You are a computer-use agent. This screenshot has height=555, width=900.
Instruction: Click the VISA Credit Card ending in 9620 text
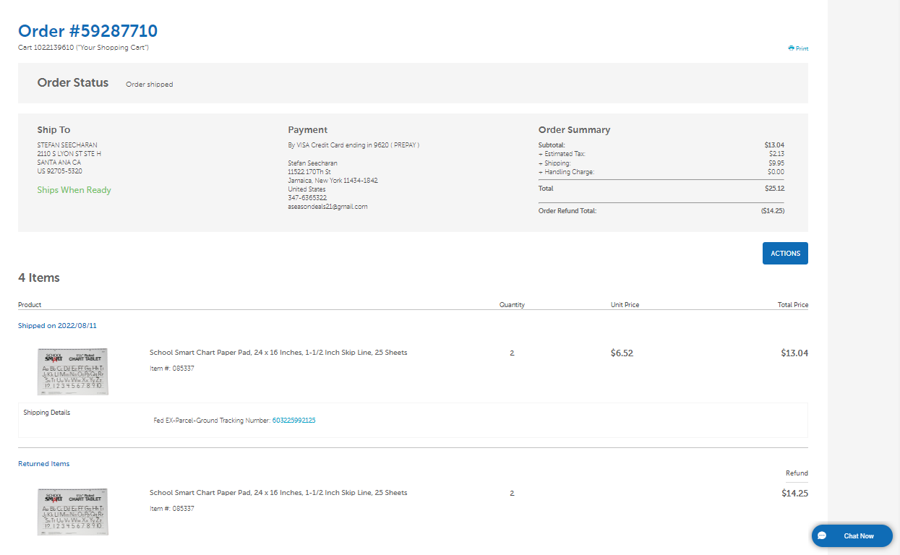[x=353, y=145]
